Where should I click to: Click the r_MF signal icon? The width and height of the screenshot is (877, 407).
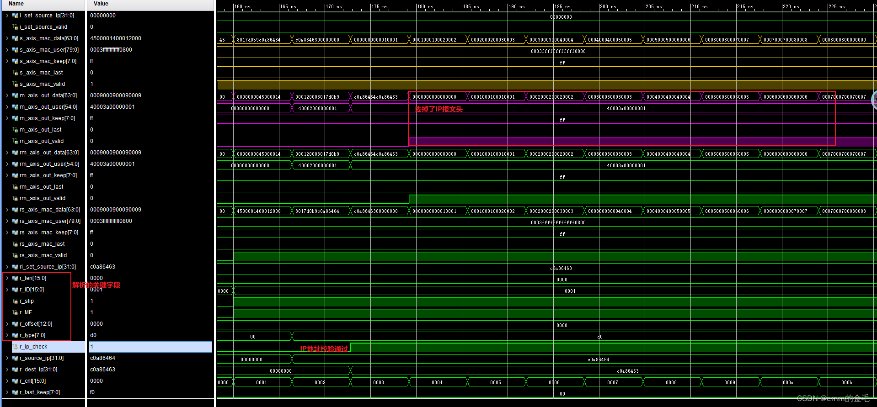[x=15, y=312]
